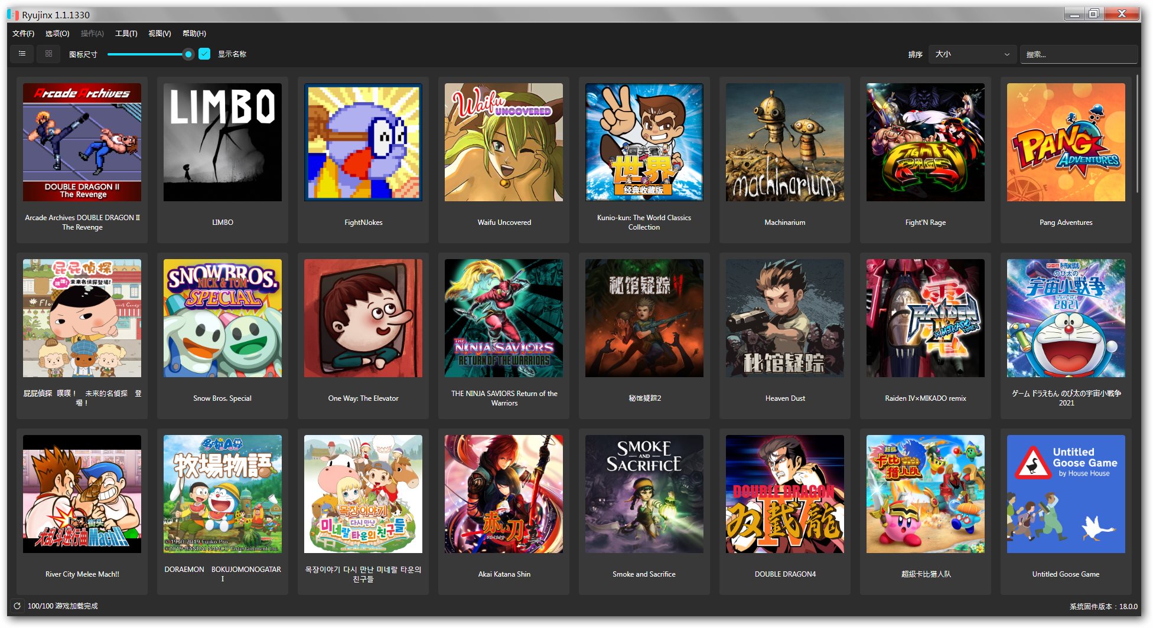The width and height of the screenshot is (1153, 628).
Task: Select the Raiden IV×MIKADO remix cover
Action: tap(926, 318)
